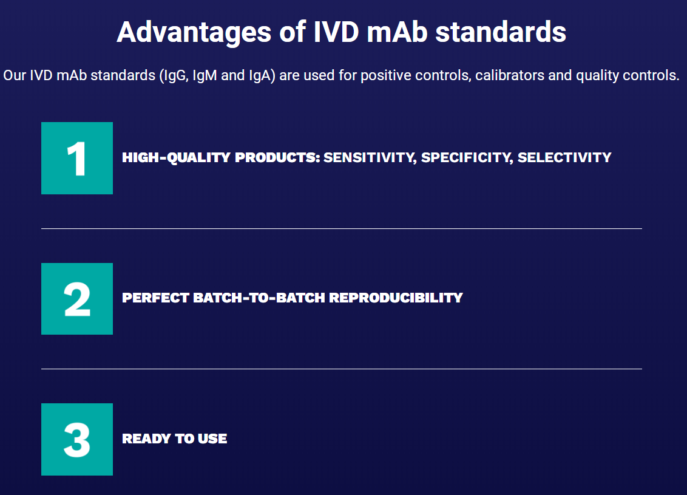Viewport: 687px width, 495px height.
Task: Select the 'Advantages of IVD mAb standards' heading
Action: point(341,32)
